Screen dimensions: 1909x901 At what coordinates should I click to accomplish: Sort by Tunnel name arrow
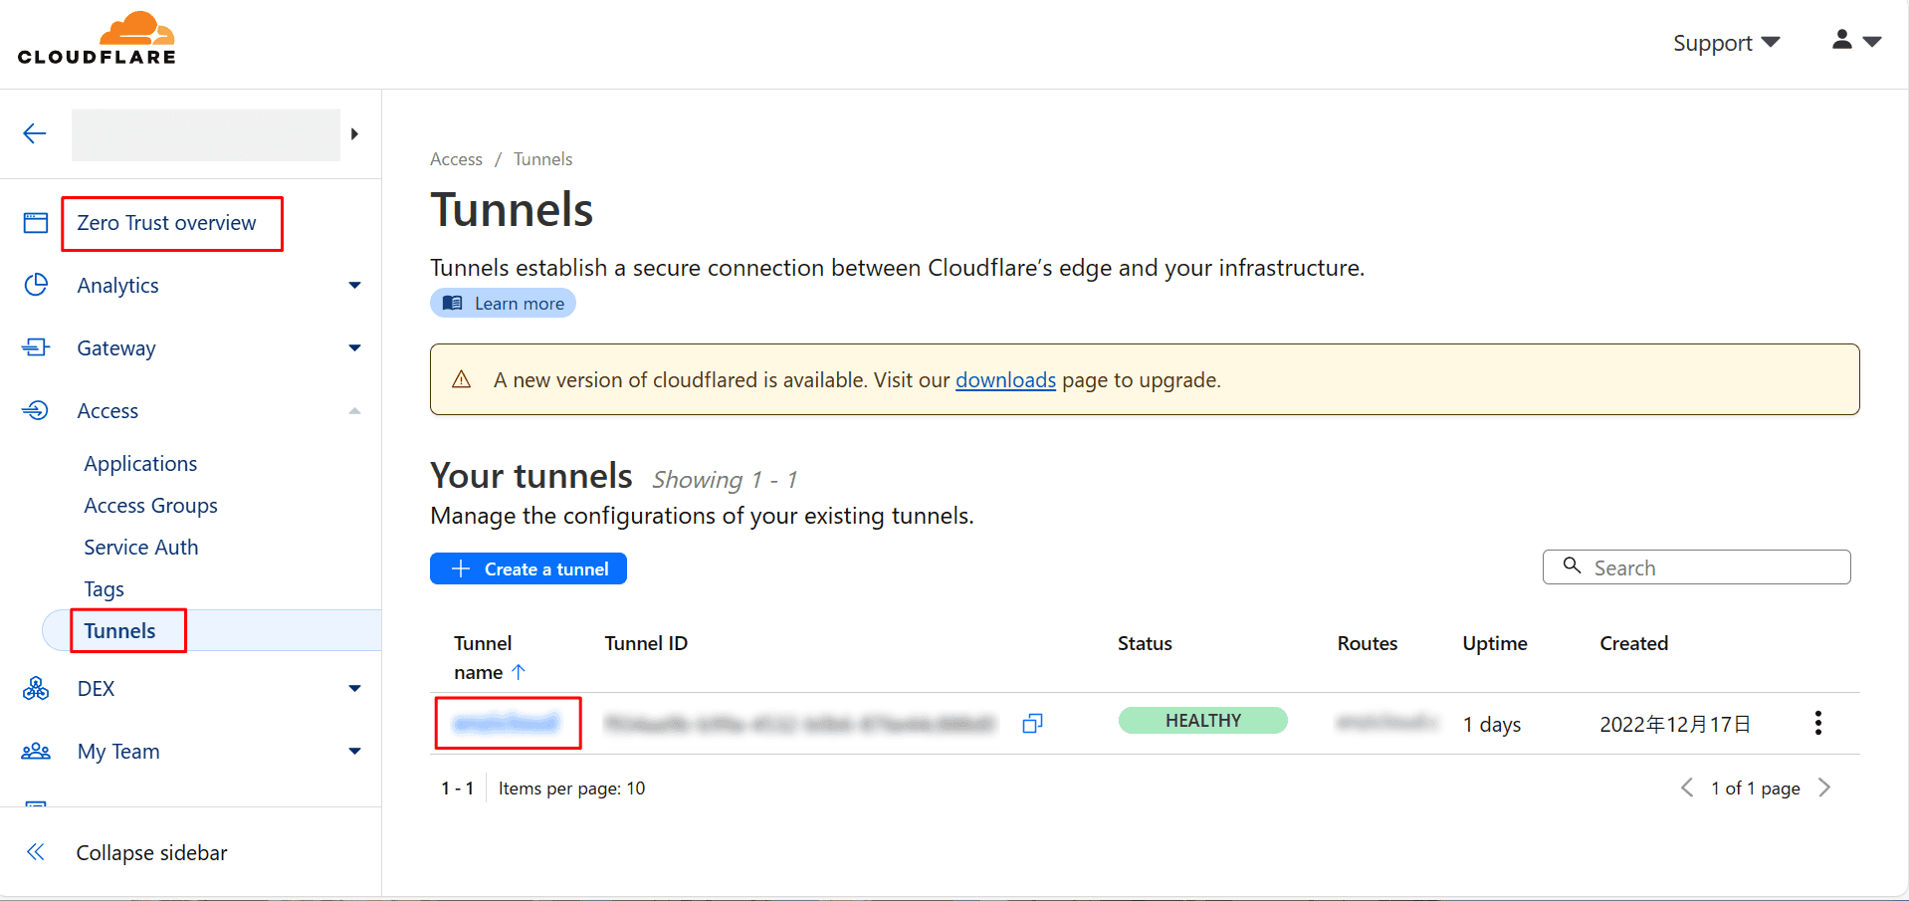tap(518, 672)
